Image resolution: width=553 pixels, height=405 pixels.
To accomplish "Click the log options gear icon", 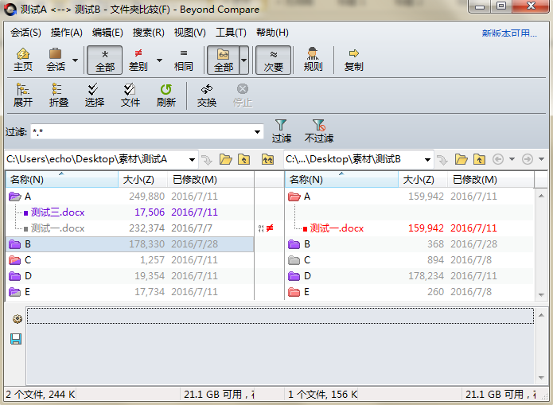I will click(x=17, y=319).
